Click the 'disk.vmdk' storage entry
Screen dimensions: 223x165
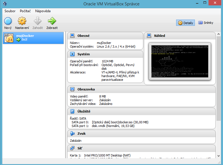113,126
